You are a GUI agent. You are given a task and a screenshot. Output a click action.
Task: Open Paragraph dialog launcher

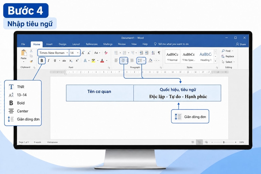[x=161, y=68]
